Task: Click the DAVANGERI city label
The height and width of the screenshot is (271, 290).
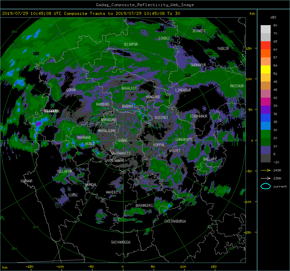Action: coord(144,206)
